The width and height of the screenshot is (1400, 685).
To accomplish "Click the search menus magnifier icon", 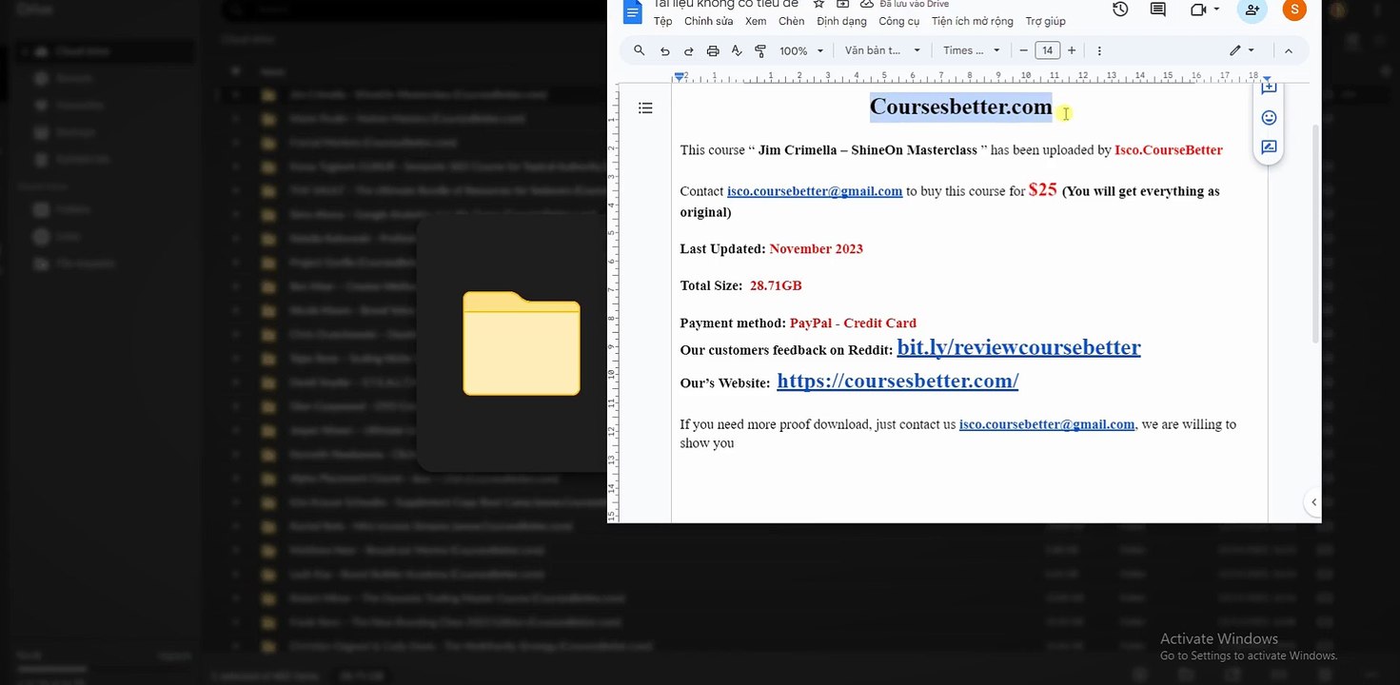I will [x=640, y=50].
